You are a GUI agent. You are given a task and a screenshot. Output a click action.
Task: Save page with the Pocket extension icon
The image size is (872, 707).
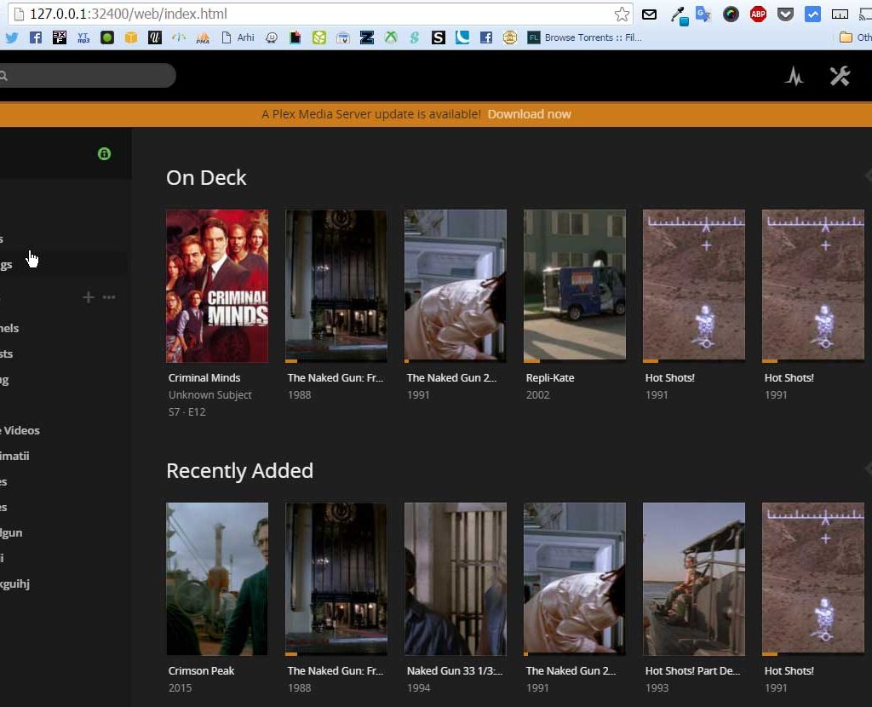[x=784, y=14]
